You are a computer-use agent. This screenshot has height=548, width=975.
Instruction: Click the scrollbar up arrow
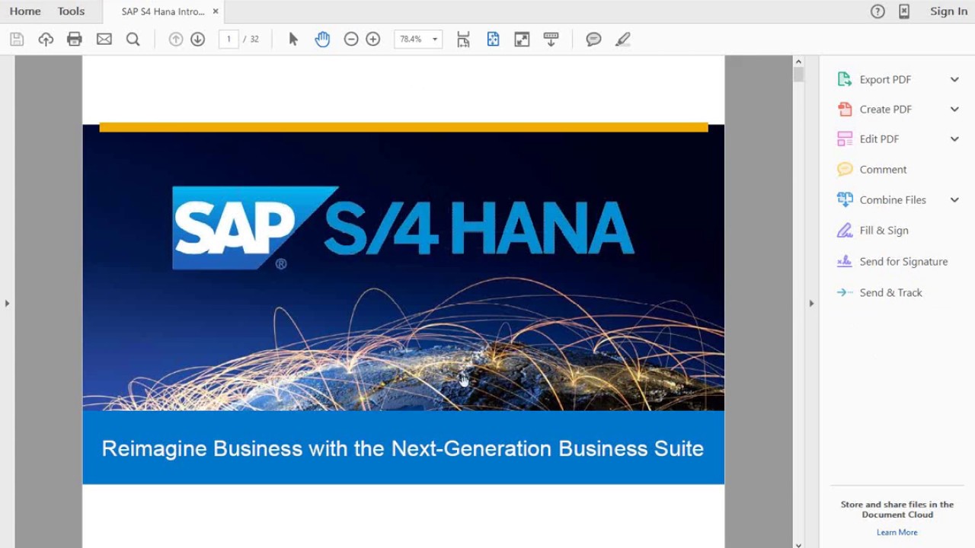[x=798, y=62]
